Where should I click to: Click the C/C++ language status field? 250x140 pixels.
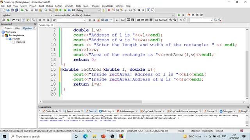(x=96, y=131)
